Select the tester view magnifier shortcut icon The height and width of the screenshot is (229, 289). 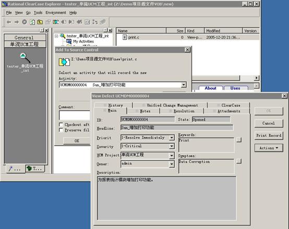(25, 58)
